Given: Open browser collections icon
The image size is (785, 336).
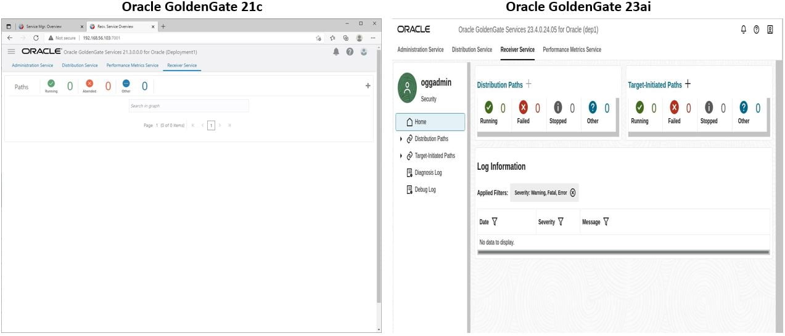Looking at the screenshot, I should pyautogui.click(x=346, y=38).
